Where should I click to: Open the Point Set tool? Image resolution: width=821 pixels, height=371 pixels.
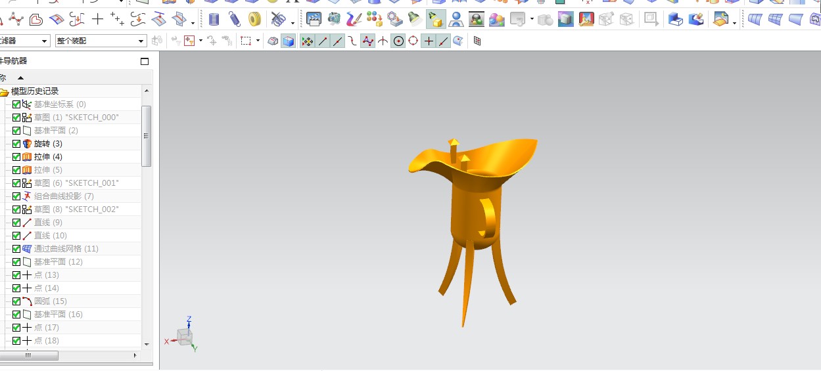point(117,20)
